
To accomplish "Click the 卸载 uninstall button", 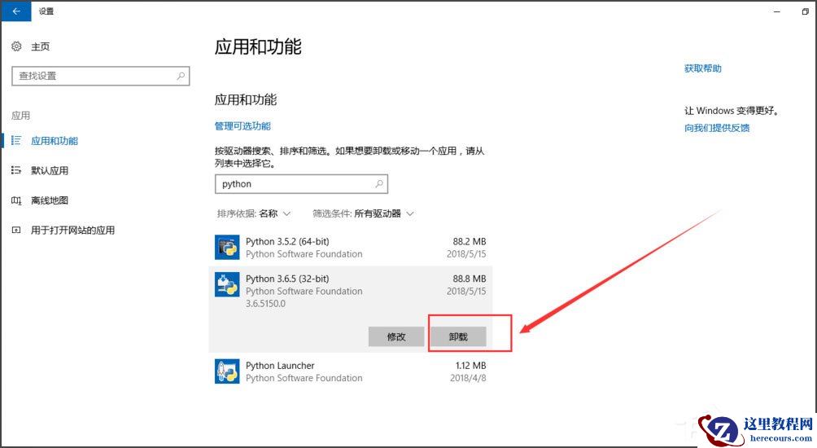I will pyautogui.click(x=458, y=337).
